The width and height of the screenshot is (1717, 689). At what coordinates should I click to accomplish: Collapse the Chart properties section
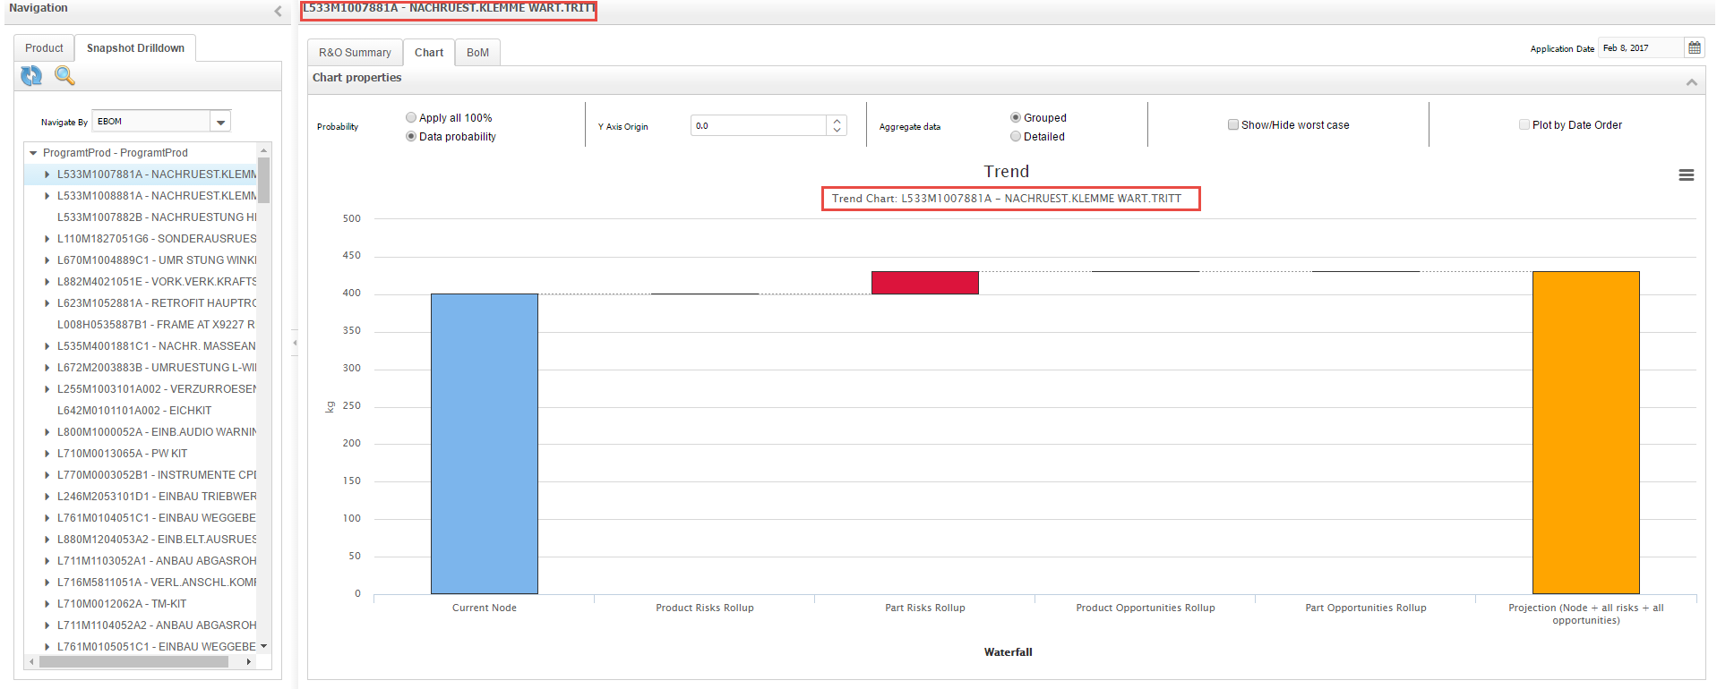pos(1691,82)
